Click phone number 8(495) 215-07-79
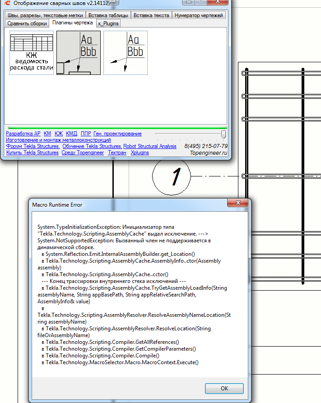321x403 pixels. (206, 146)
